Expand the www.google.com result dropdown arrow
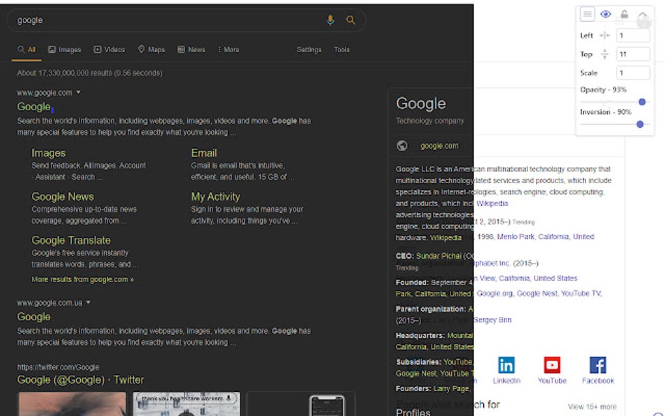 tap(79, 93)
